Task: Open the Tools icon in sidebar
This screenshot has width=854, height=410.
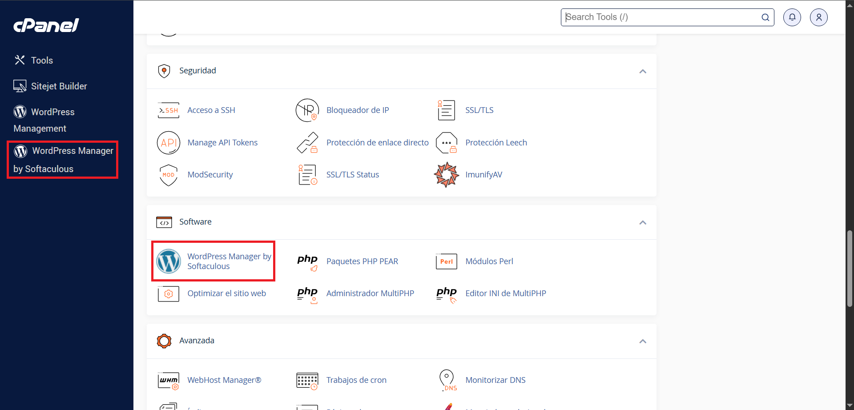Action: [x=20, y=60]
